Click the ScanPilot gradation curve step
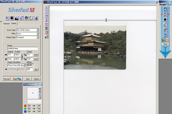The height and width of the screenshot is (114, 172). [165, 25]
